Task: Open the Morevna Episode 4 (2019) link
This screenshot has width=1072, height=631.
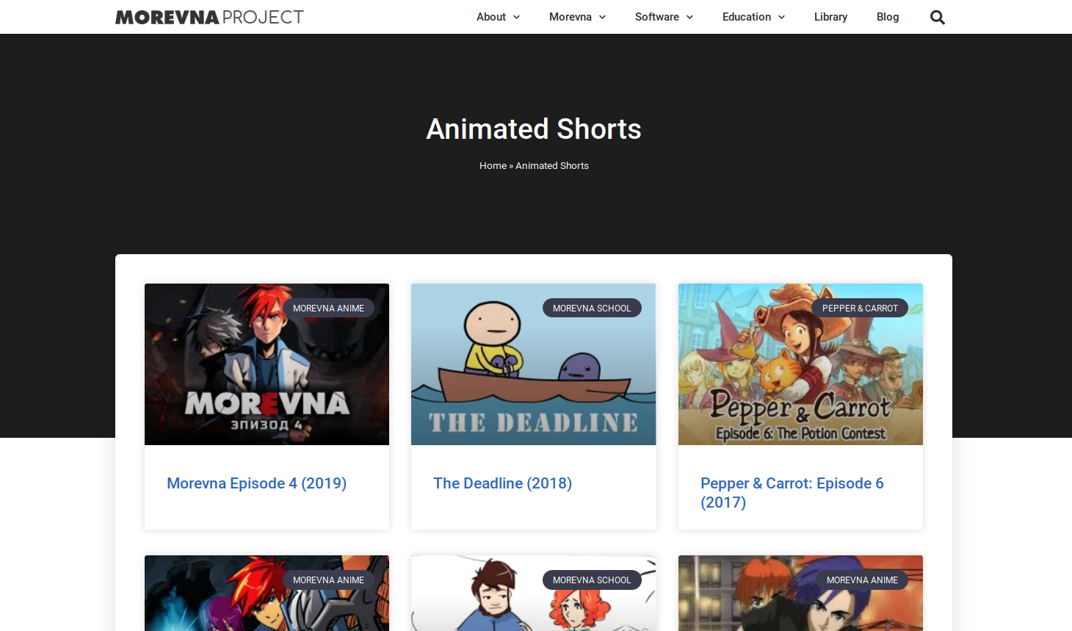Action: pos(256,483)
